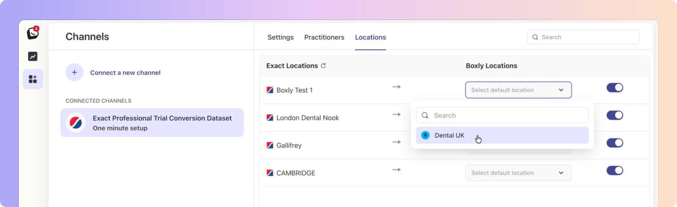This screenshot has height=207, width=677.
Task: Select the channels grid icon in sidebar
Action: coord(32,79)
